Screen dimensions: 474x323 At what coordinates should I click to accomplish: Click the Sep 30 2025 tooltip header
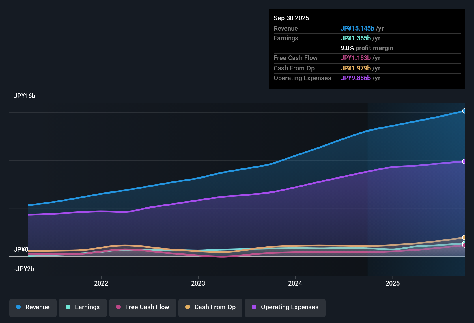click(291, 18)
